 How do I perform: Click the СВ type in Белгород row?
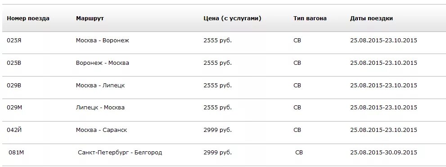point(299,153)
